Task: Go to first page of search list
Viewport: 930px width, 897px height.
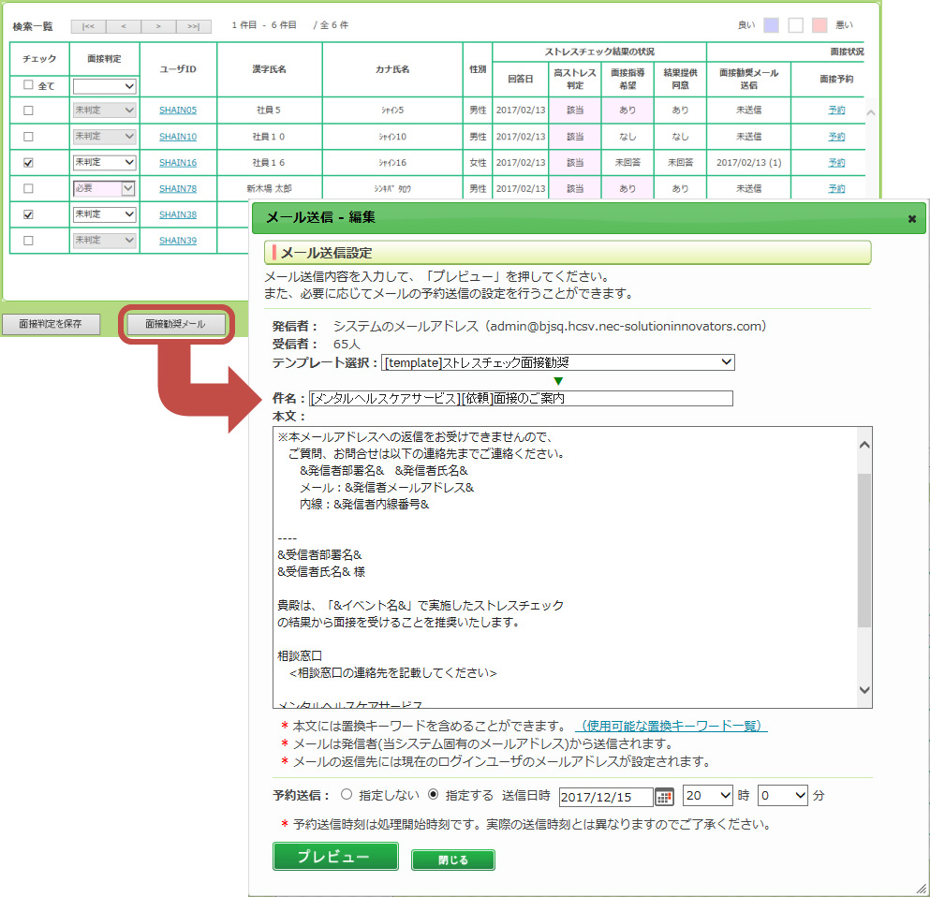Action: click(x=88, y=26)
